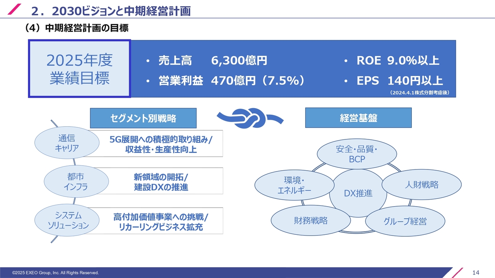Click the pink slash logo beside the title
The height and width of the screenshot is (278, 495).
[15, 10]
